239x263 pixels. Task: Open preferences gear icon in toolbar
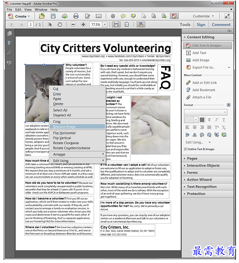pyautogui.click(x=113, y=16)
